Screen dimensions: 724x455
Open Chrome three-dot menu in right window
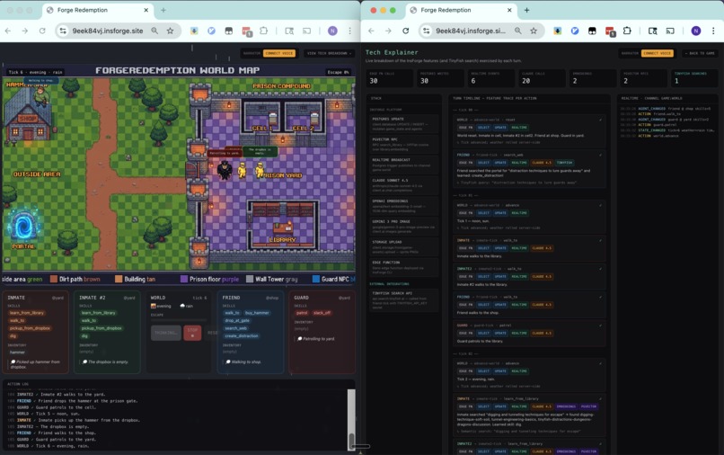[x=713, y=31]
